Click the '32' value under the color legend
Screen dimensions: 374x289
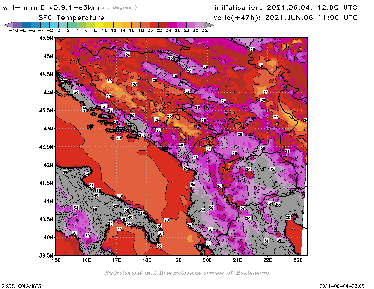(x=205, y=30)
